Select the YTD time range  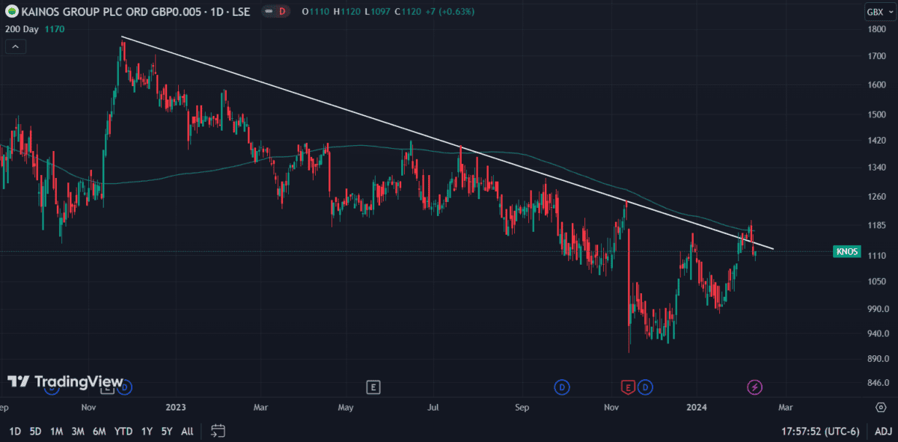tap(124, 432)
